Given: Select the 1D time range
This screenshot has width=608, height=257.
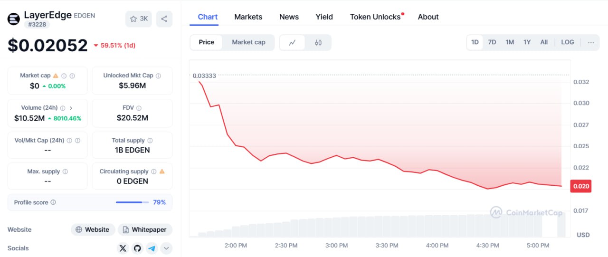Looking at the screenshot, I should pyautogui.click(x=475, y=42).
